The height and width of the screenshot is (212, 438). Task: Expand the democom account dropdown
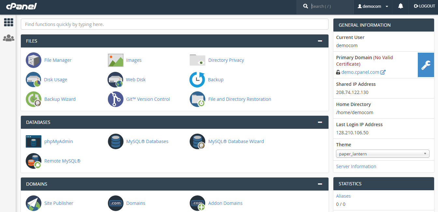pyautogui.click(x=372, y=6)
